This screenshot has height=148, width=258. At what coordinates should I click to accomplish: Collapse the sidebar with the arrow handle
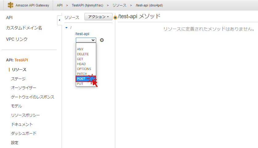[x=59, y=20]
